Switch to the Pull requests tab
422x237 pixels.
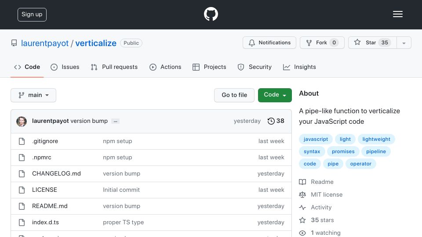point(114,67)
